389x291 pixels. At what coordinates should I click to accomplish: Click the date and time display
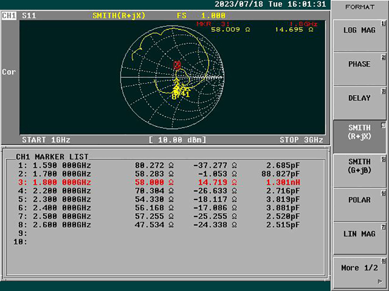tap(270, 4)
